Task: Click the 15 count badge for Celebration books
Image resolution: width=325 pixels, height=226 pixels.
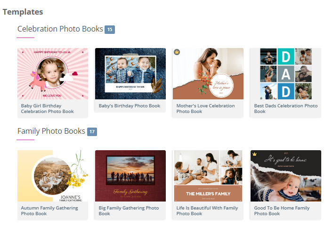Action: tap(110, 30)
